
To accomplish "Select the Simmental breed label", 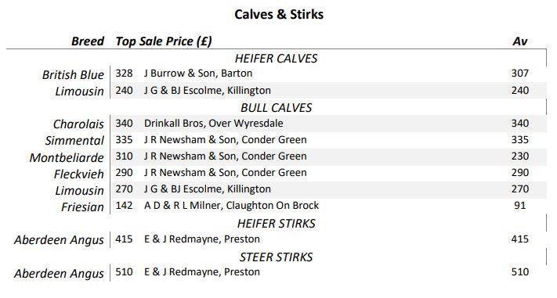I will pyautogui.click(x=74, y=141).
